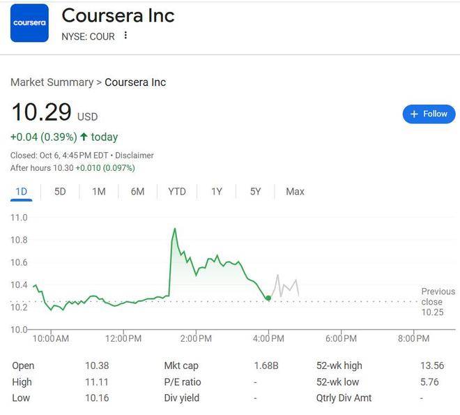View the 1Y price chart
The width and height of the screenshot is (460, 415).
217,191
